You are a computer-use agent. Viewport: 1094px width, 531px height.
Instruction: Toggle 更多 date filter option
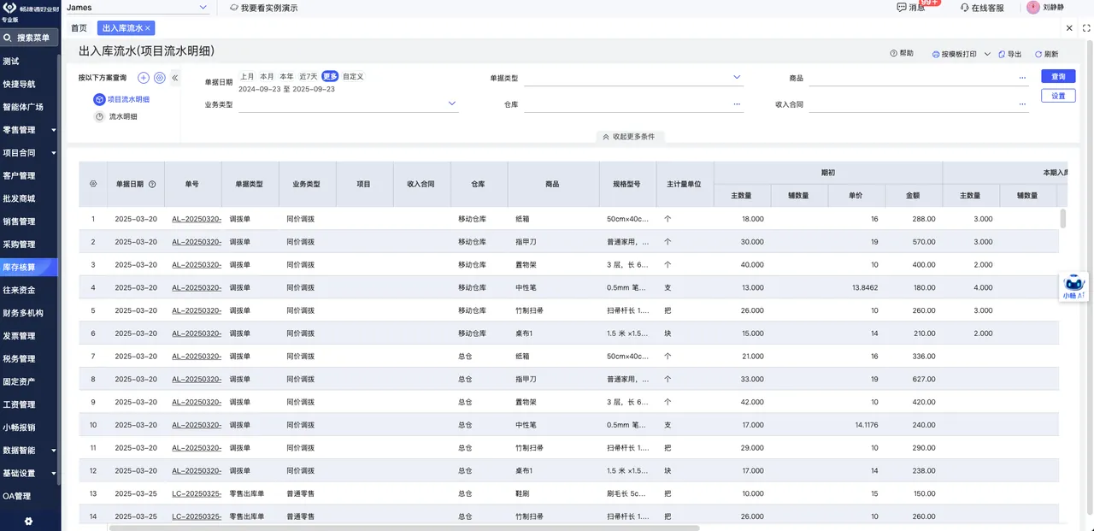point(330,76)
